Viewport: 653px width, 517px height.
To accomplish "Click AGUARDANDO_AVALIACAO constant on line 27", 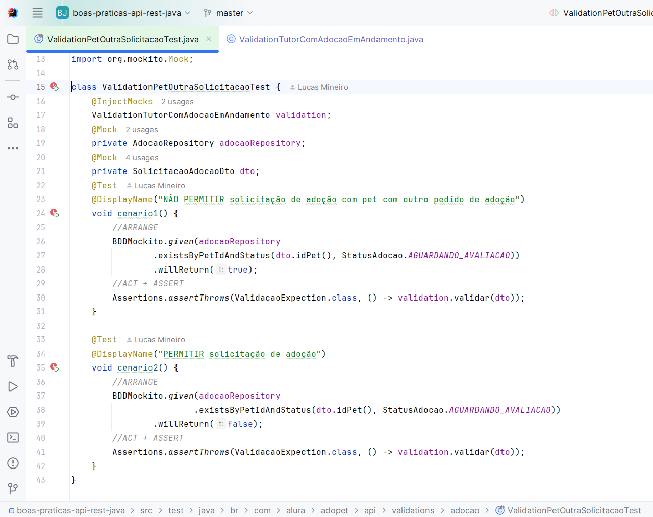I will [459, 255].
